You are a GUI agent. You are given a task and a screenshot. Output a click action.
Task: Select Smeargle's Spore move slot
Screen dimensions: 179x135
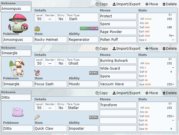coord(118,76)
